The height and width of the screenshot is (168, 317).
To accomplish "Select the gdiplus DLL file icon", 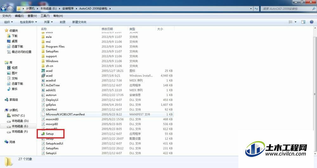I will (43, 105).
